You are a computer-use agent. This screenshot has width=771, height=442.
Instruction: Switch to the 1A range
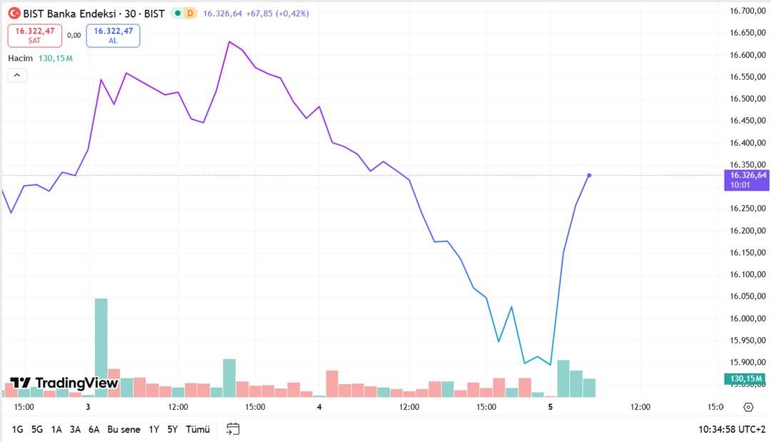pos(56,429)
